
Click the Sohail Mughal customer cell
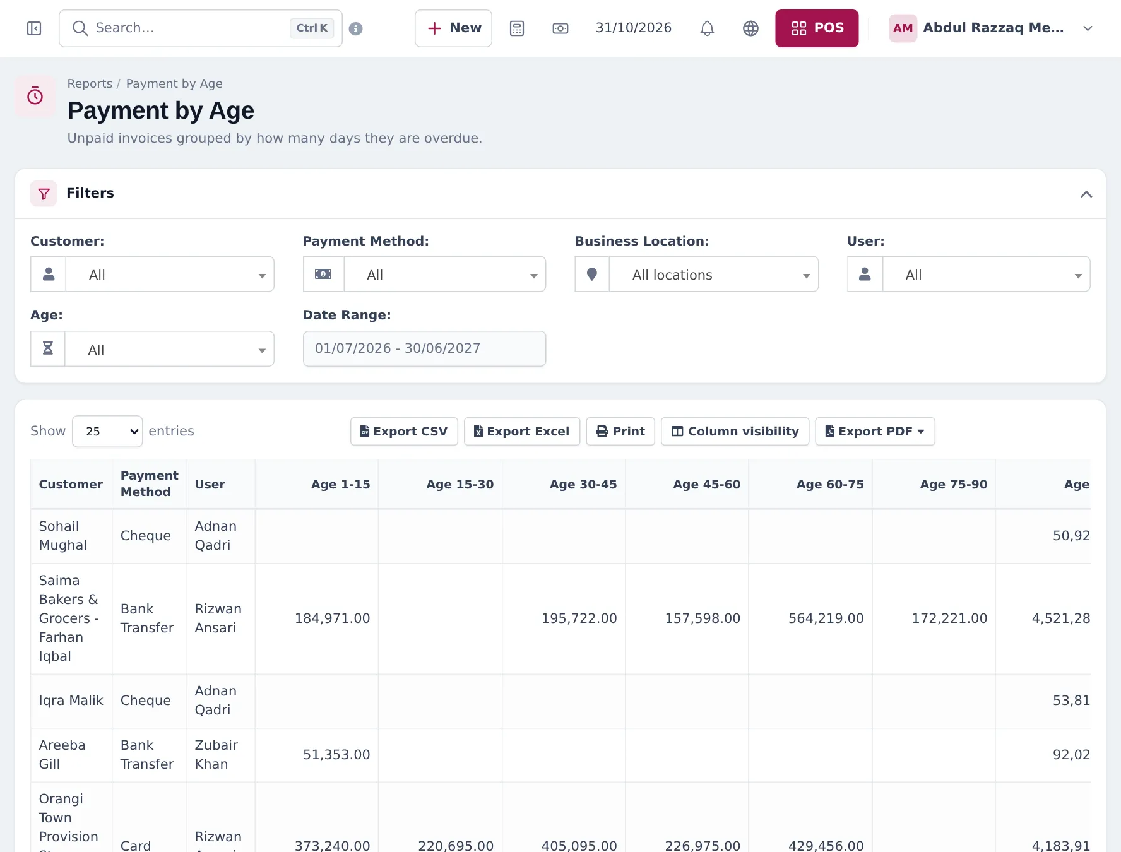[x=71, y=536]
